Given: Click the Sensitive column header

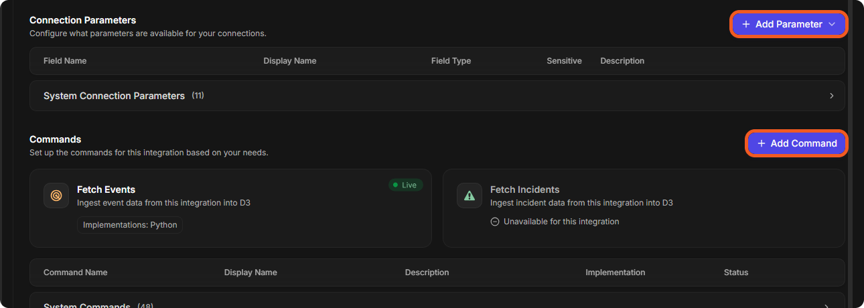Looking at the screenshot, I should [x=564, y=61].
